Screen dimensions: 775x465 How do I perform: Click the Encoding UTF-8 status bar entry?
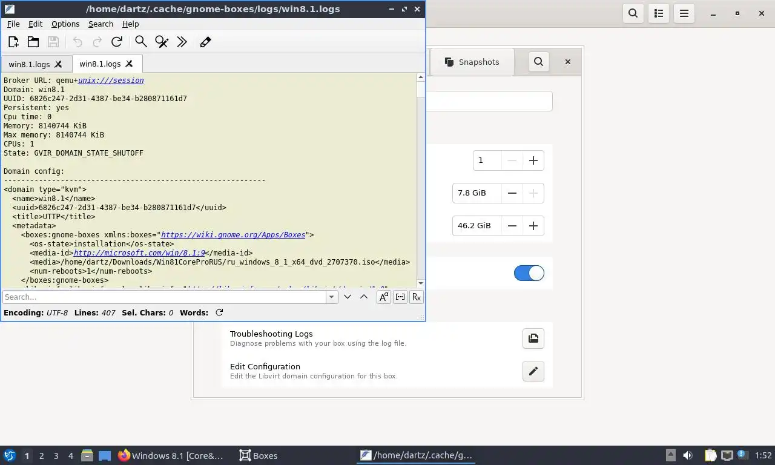(x=36, y=312)
